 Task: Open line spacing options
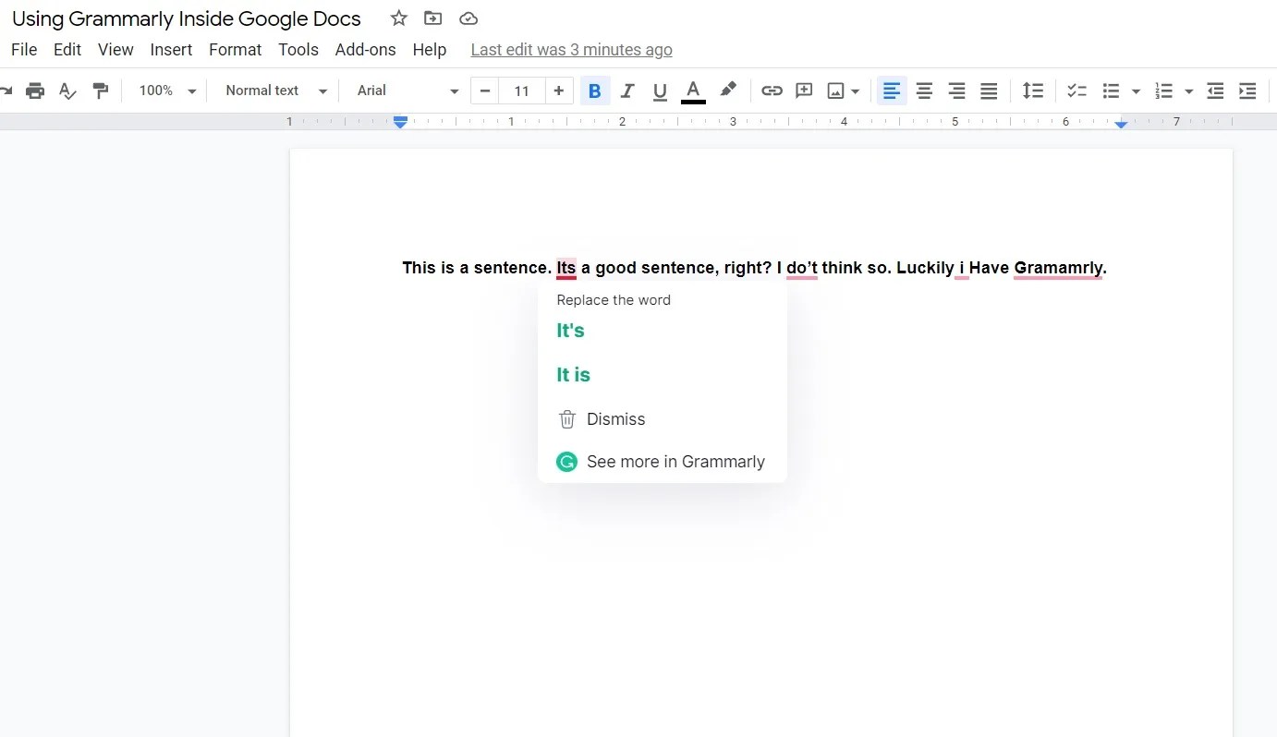(x=1033, y=90)
